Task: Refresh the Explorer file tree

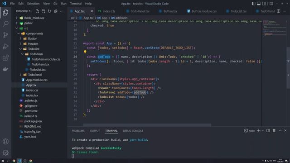Action: 49,11
